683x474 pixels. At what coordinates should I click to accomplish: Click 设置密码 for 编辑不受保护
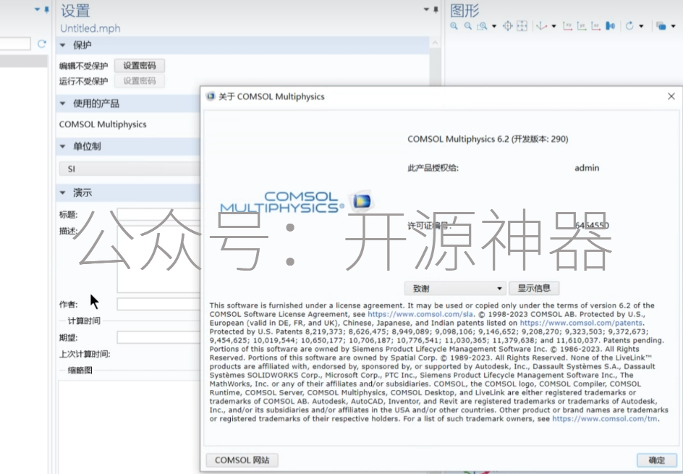click(x=140, y=65)
